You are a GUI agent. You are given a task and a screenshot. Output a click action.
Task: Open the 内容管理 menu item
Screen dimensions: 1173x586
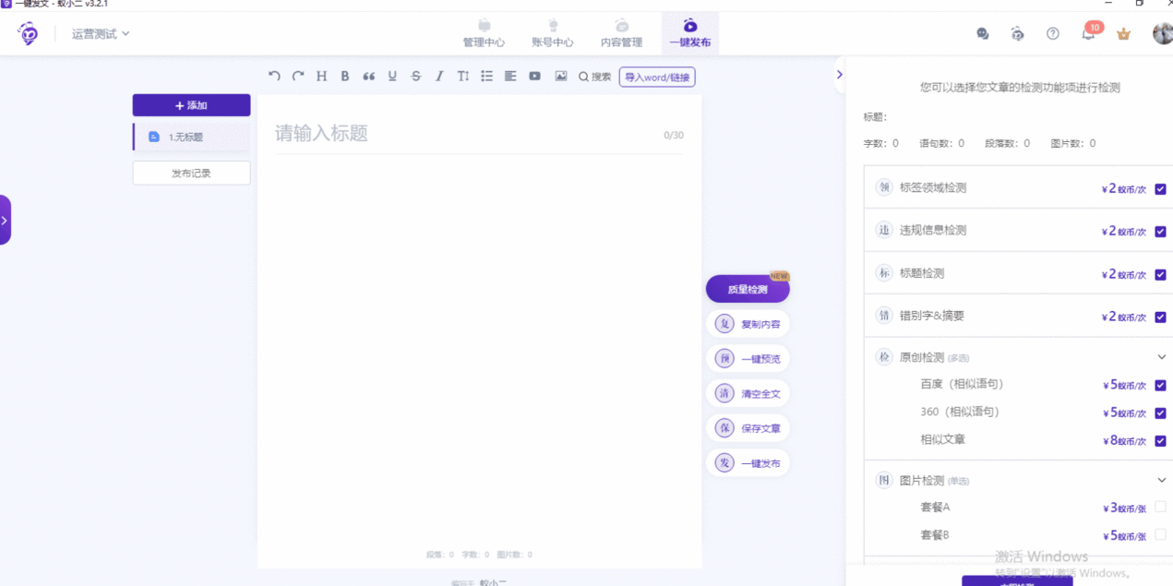pos(620,33)
